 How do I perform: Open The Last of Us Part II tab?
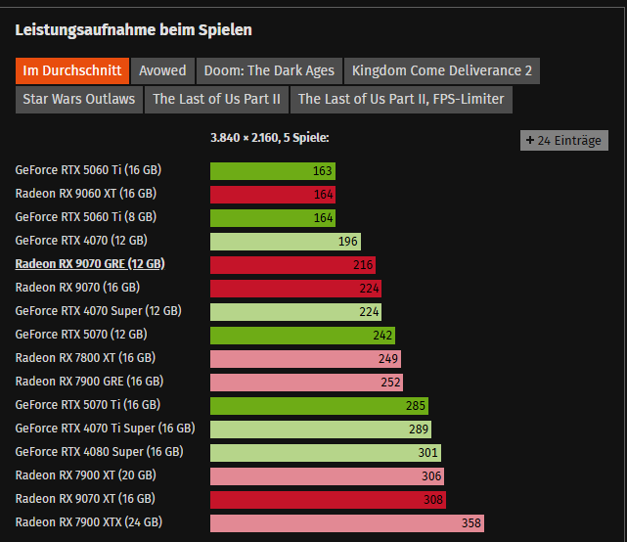[217, 99]
